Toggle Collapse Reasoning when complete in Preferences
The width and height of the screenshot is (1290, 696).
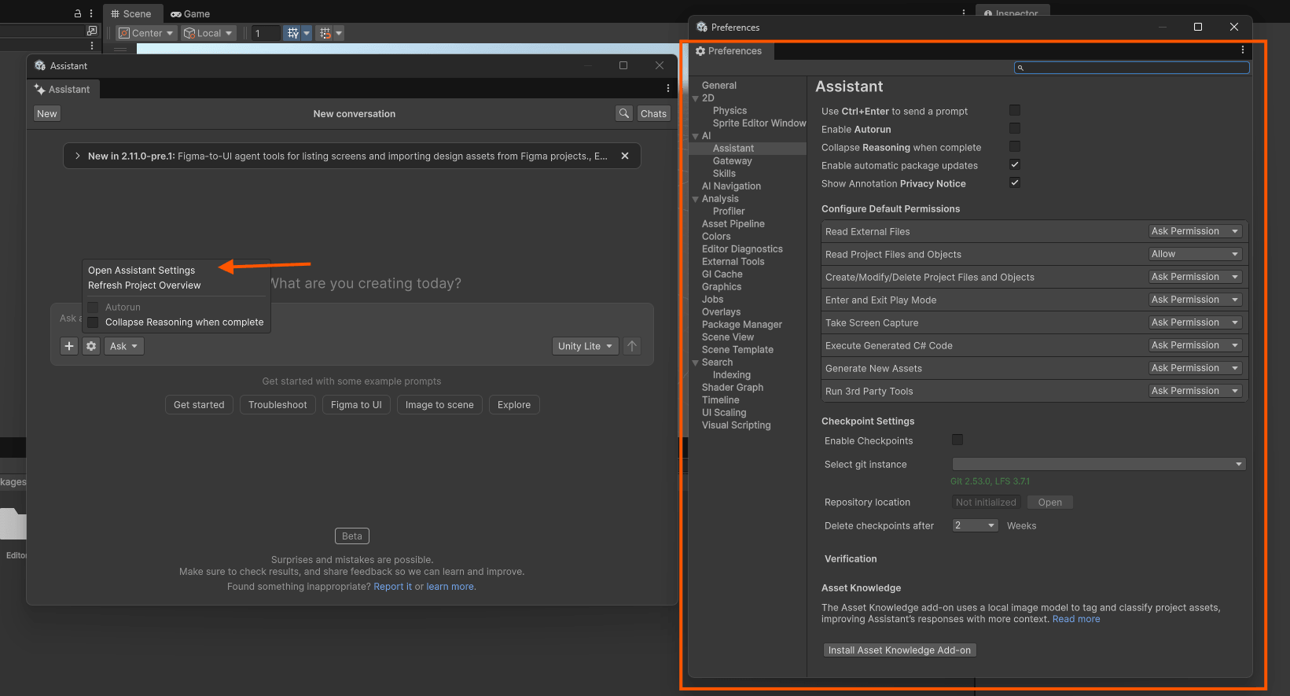[x=1015, y=146]
